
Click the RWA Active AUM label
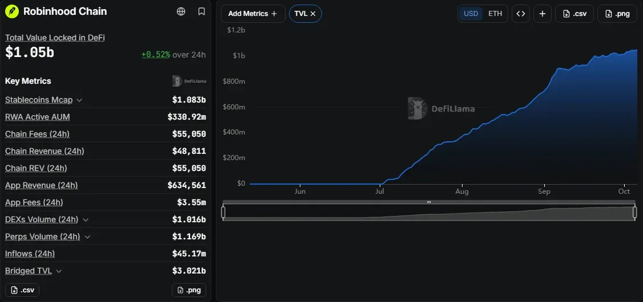(37, 117)
